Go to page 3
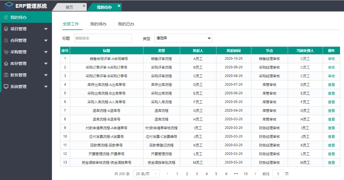The image size is (344, 180). click(197, 174)
